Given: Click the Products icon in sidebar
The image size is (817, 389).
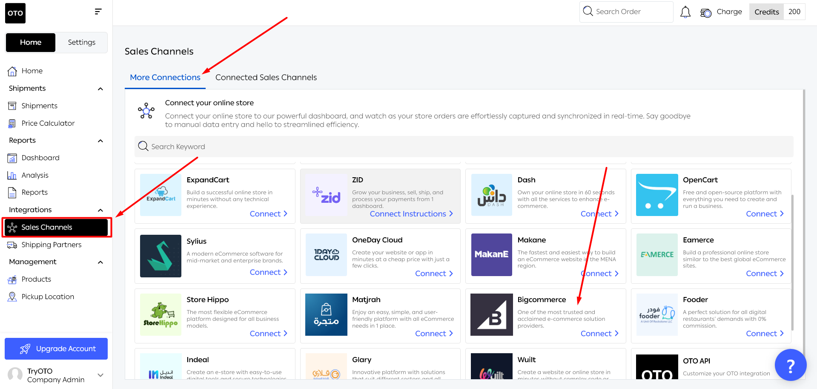Looking at the screenshot, I should click(x=12, y=280).
